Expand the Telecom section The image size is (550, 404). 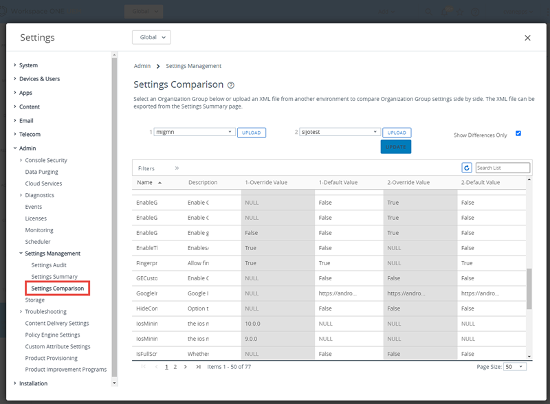pos(14,134)
